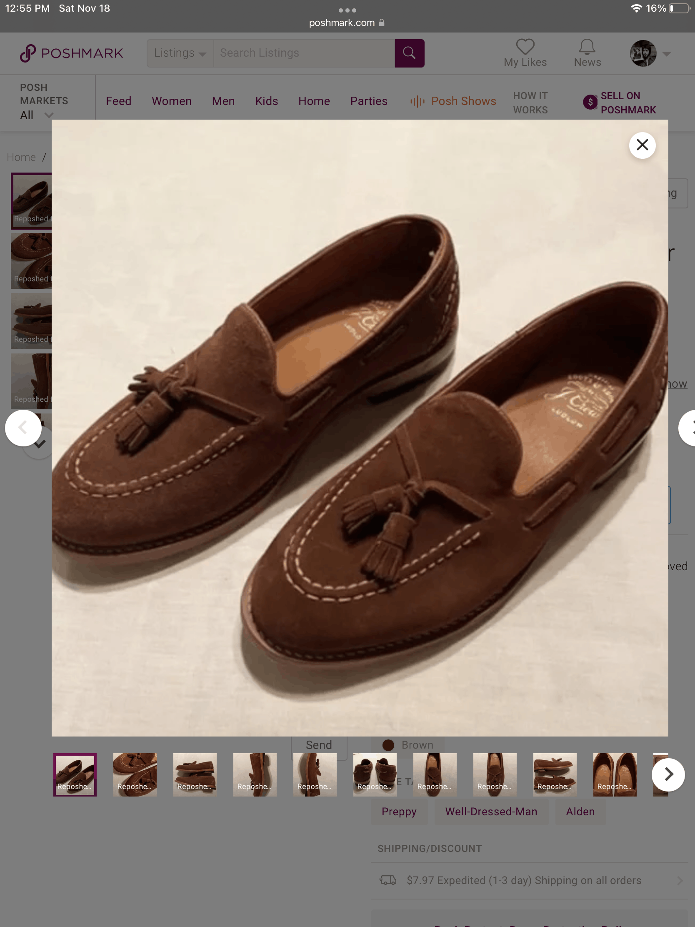Open the Women category menu
The height and width of the screenshot is (927, 695).
pos(171,101)
